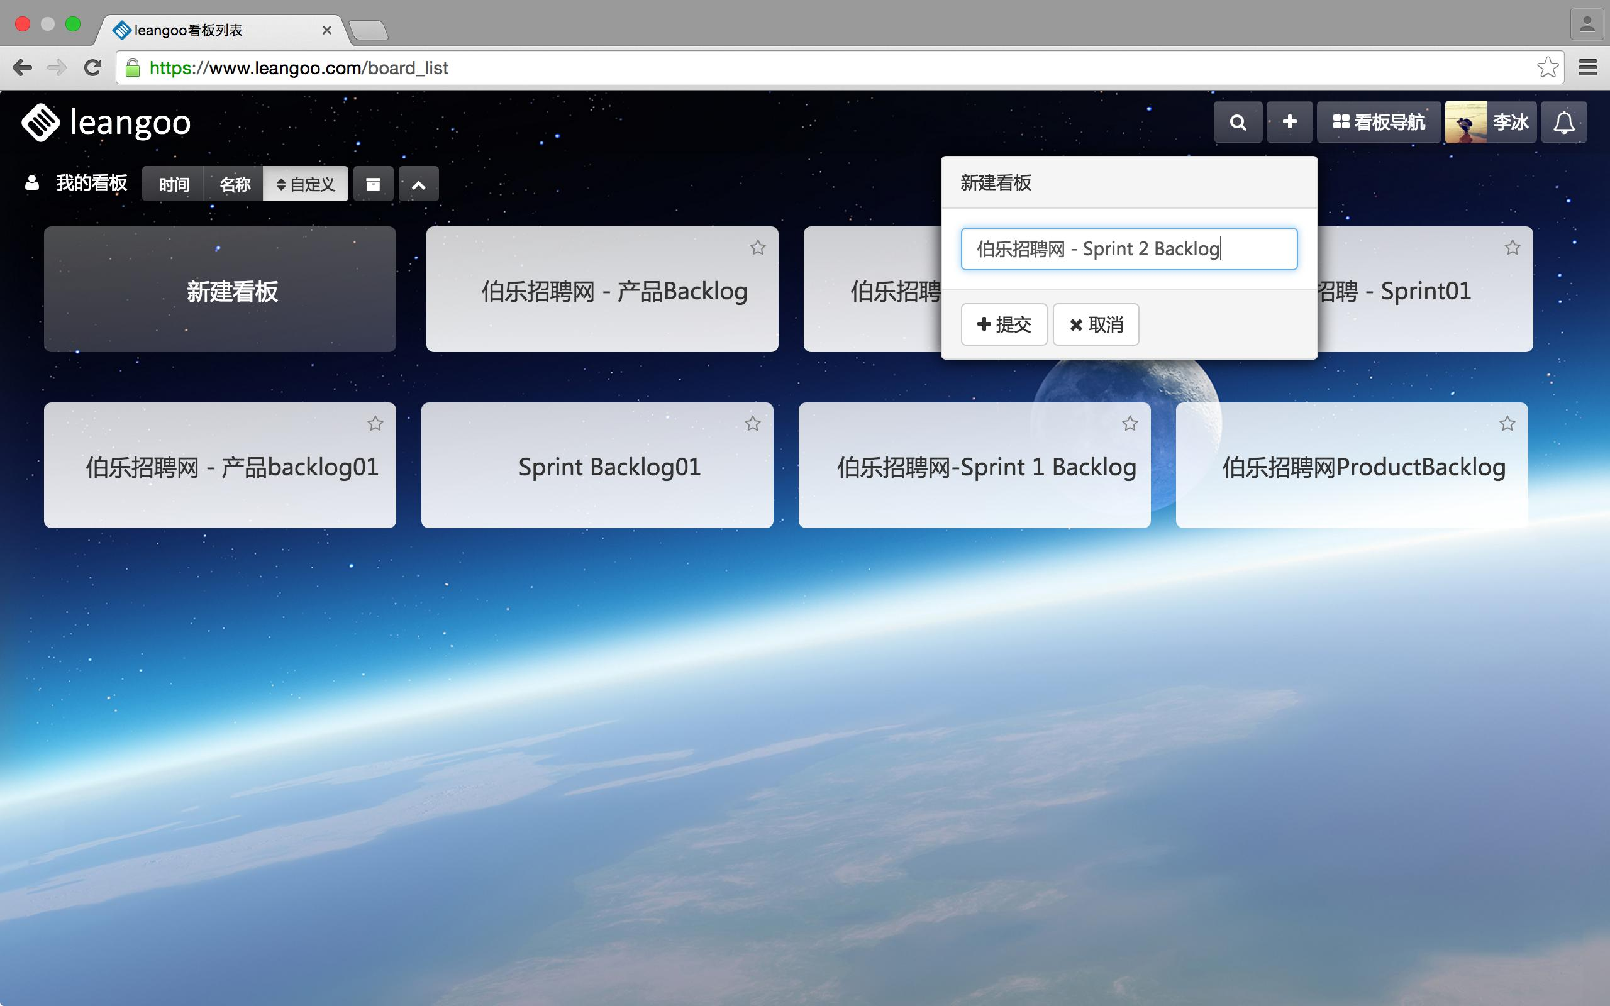This screenshot has height=1006, width=1610.
Task: Star the 产品backlog01 board
Action: pyautogui.click(x=375, y=424)
